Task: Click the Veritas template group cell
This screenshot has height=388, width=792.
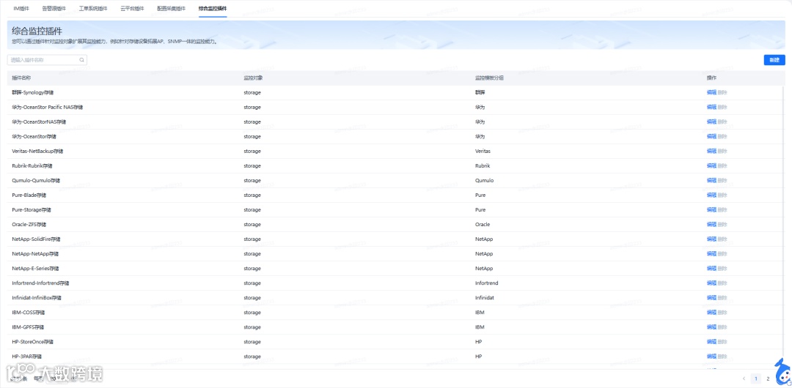Action: [483, 152]
